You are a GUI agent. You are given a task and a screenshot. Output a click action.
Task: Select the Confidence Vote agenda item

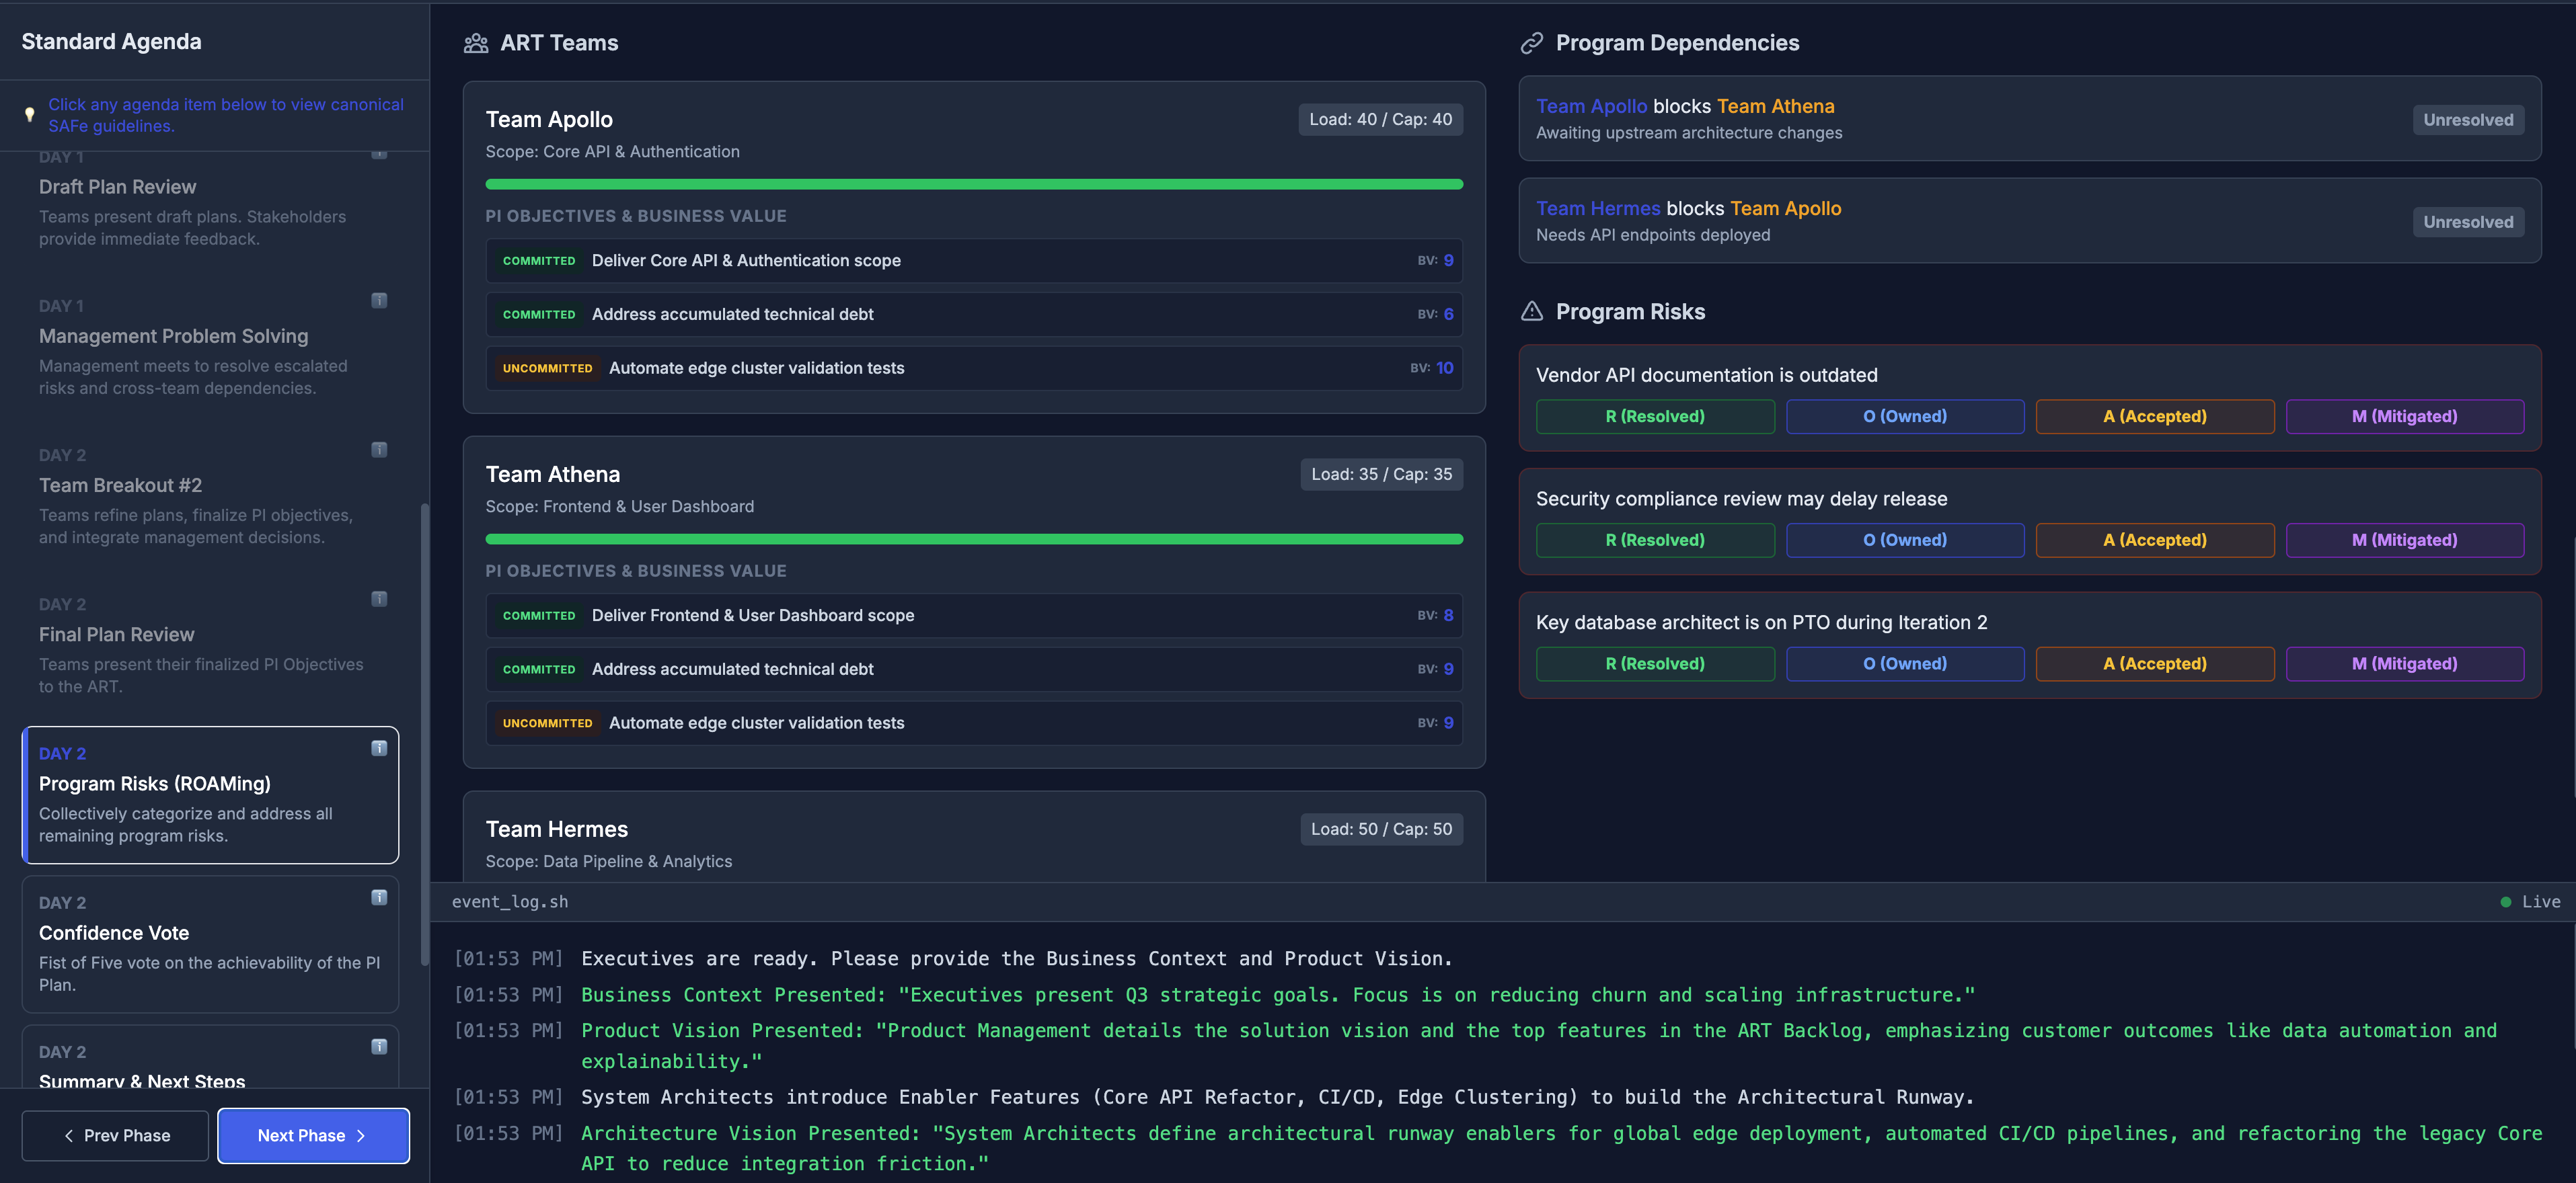point(210,944)
